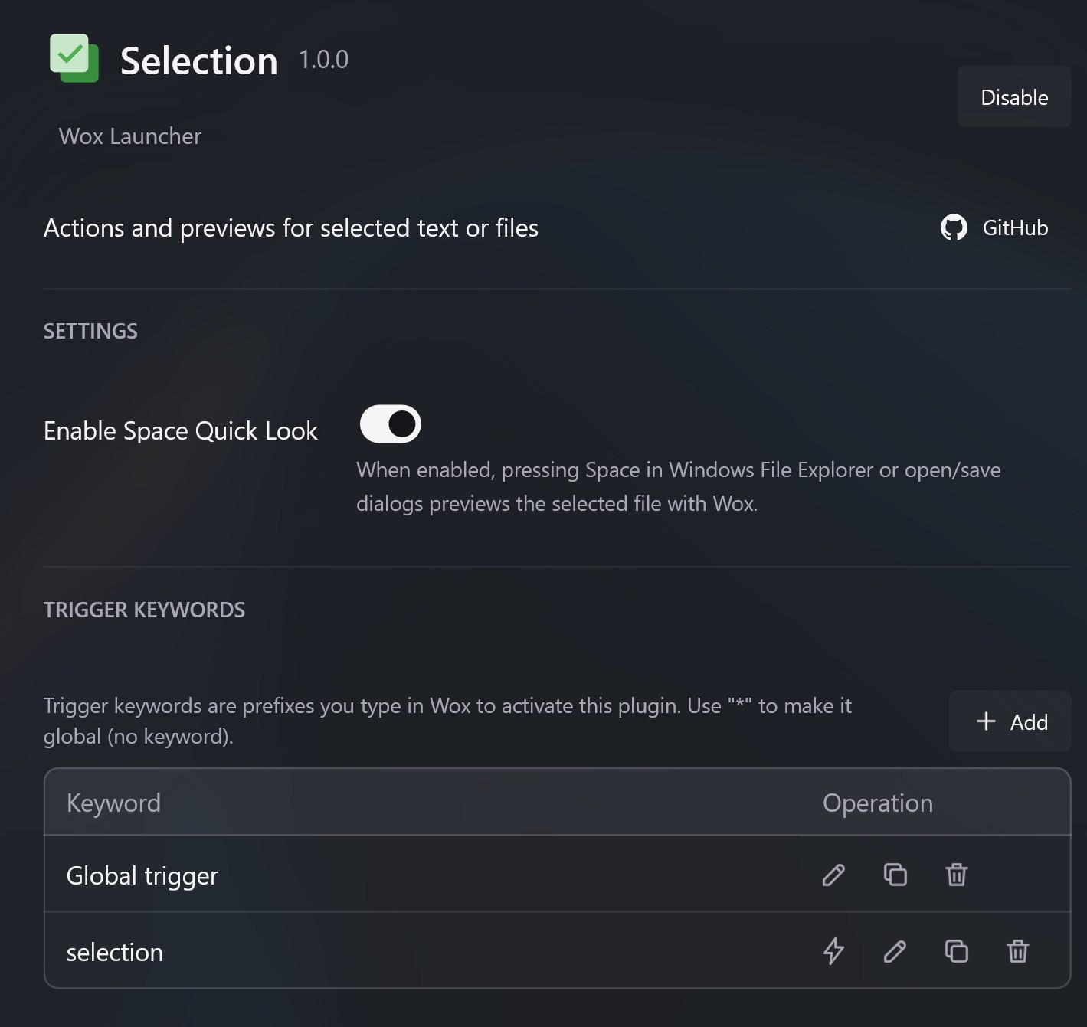
Task: Select the Global trigger row text
Action: coord(142,875)
